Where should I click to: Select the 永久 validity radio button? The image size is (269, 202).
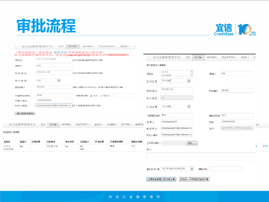(x=91, y=96)
